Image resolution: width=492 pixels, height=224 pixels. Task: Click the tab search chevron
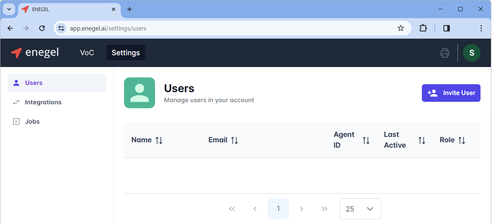click(9, 9)
